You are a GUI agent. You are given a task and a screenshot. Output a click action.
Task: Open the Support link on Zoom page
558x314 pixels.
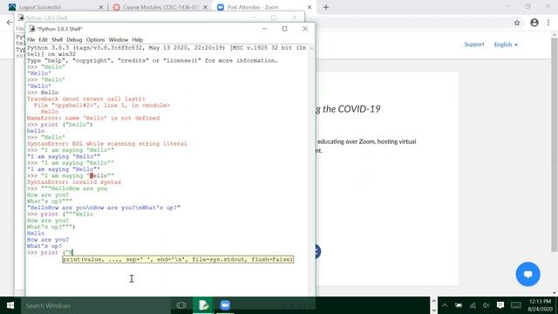pos(474,44)
